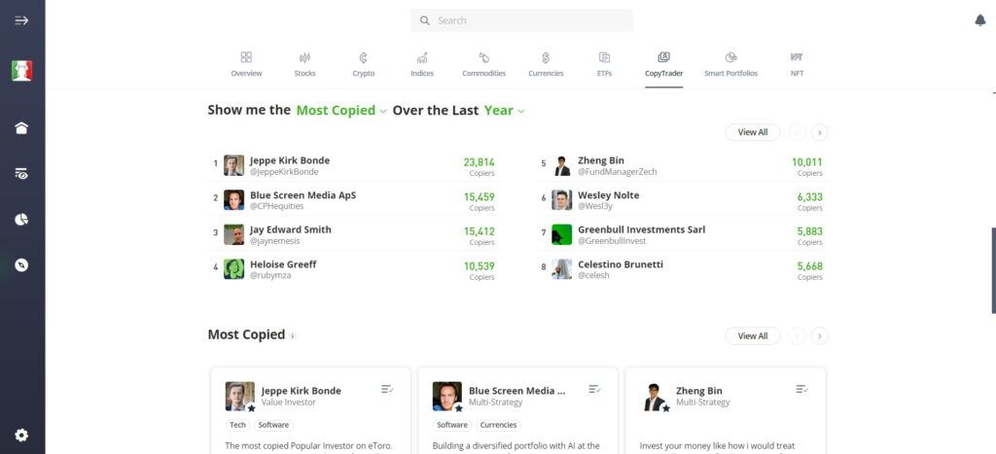
Task: Switch to the Overview tab label
Action: 246,74
